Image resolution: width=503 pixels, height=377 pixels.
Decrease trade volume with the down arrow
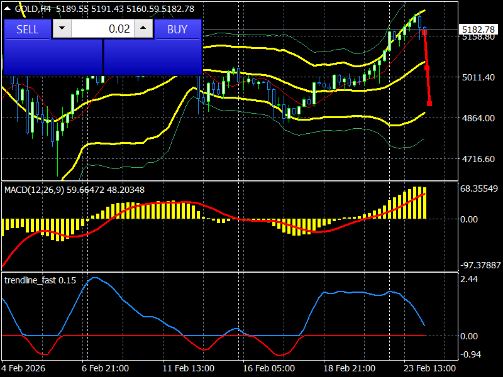click(x=62, y=28)
